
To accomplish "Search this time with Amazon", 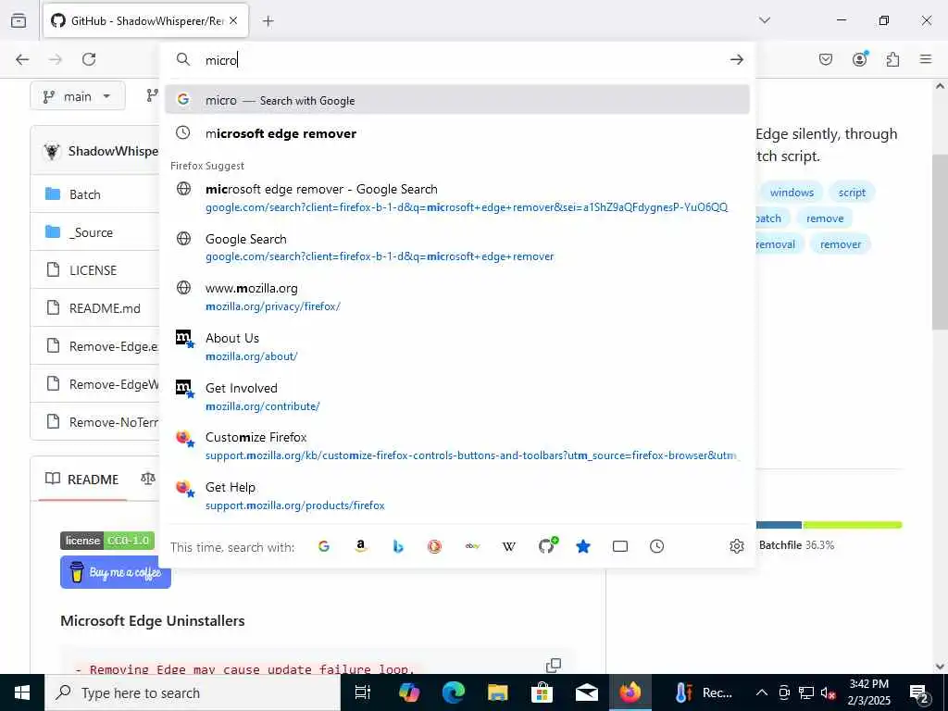I will pos(361,546).
